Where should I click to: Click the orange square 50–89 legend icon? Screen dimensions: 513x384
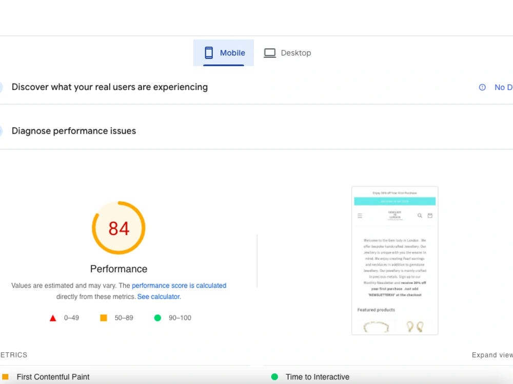pos(104,318)
